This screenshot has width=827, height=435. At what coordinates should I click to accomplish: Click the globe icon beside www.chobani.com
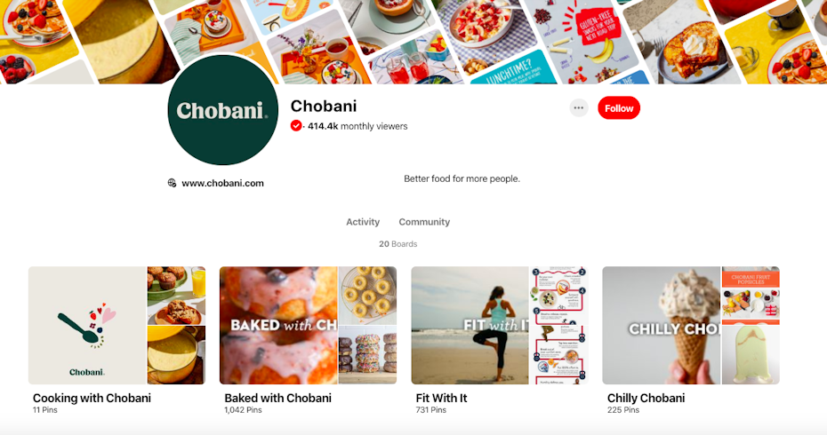[172, 183]
